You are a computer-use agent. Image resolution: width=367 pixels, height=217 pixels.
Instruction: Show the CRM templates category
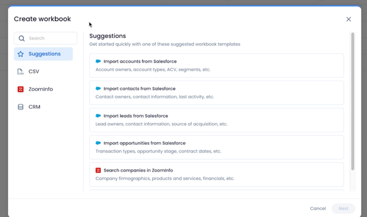(x=34, y=107)
